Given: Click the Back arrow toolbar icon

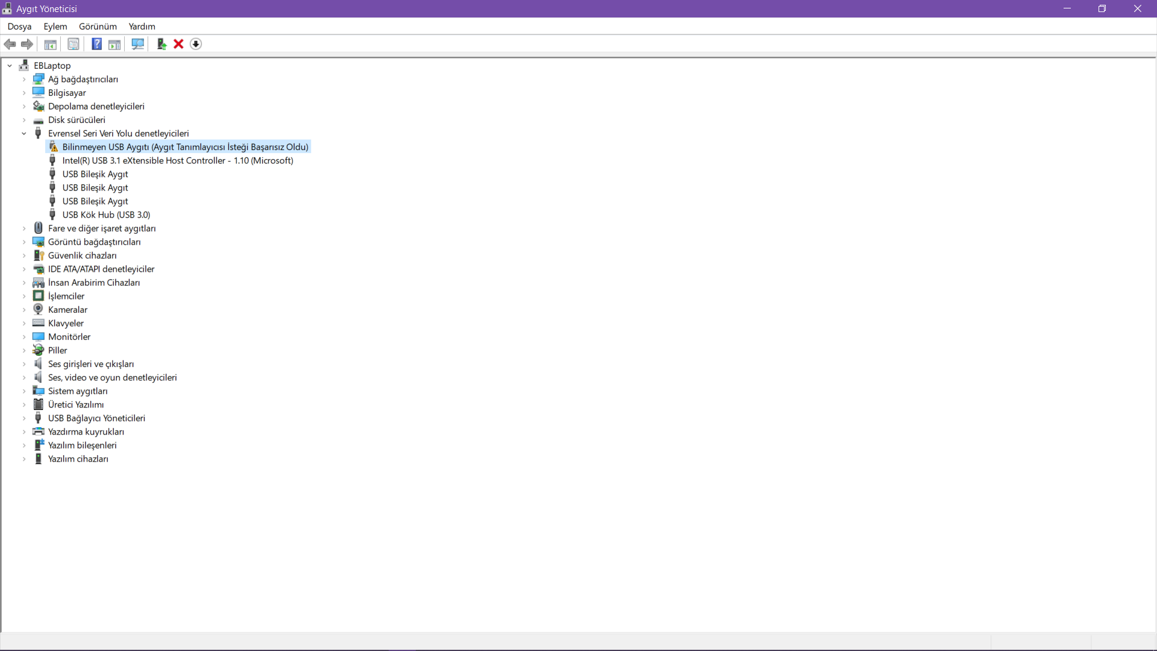Looking at the screenshot, I should coord(10,44).
